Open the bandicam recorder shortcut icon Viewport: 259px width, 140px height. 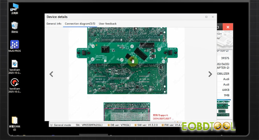(x=15, y=85)
